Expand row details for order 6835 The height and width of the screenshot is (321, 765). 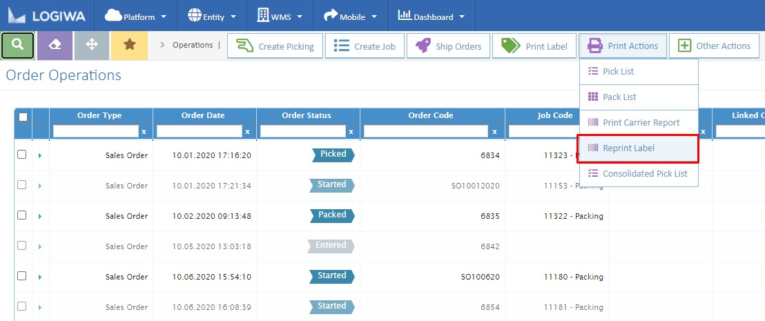(x=40, y=216)
